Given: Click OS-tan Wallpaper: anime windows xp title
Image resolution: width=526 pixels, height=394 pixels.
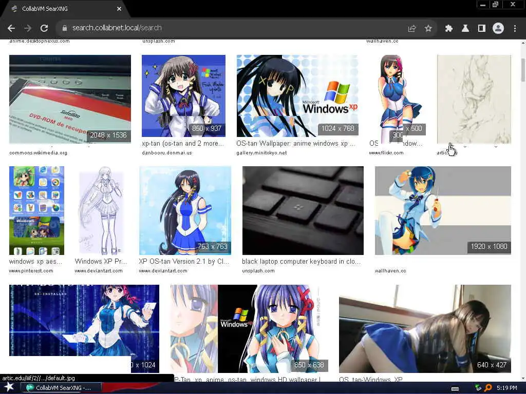Looking at the screenshot, I should (x=295, y=144).
